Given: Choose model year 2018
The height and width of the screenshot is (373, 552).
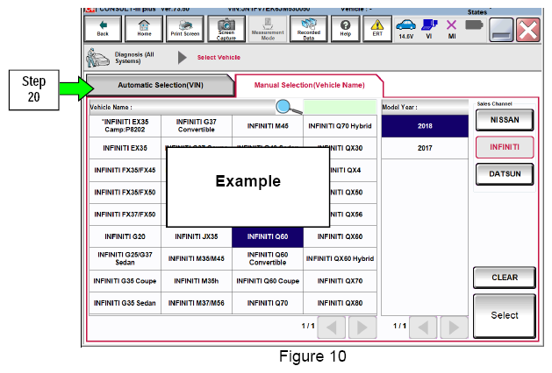Looking at the screenshot, I should 425,126.
